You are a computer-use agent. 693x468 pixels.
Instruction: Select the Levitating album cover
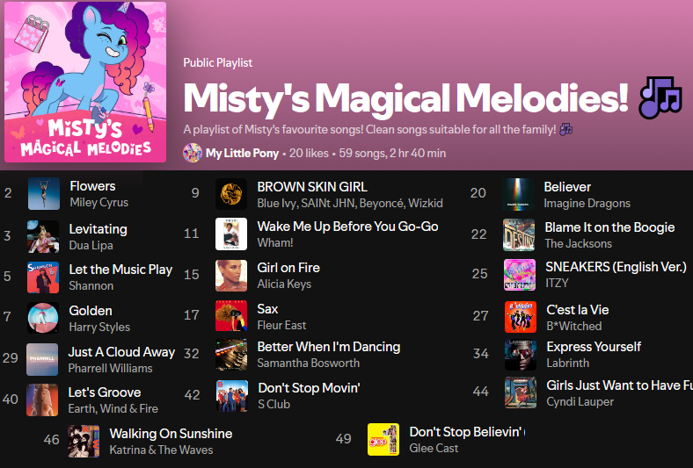(44, 237)
